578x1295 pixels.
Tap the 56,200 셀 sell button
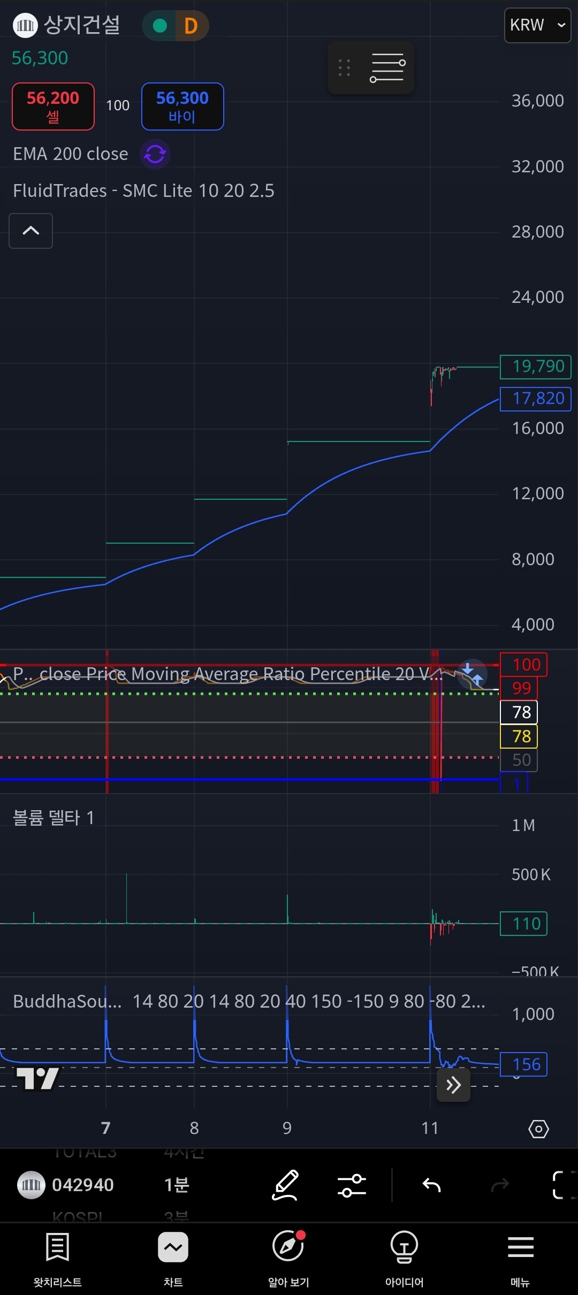point(53,106)
